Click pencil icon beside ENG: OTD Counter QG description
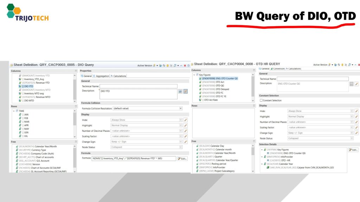The height and width of the screenshot is (202, 360). click(x=356, y=84)
